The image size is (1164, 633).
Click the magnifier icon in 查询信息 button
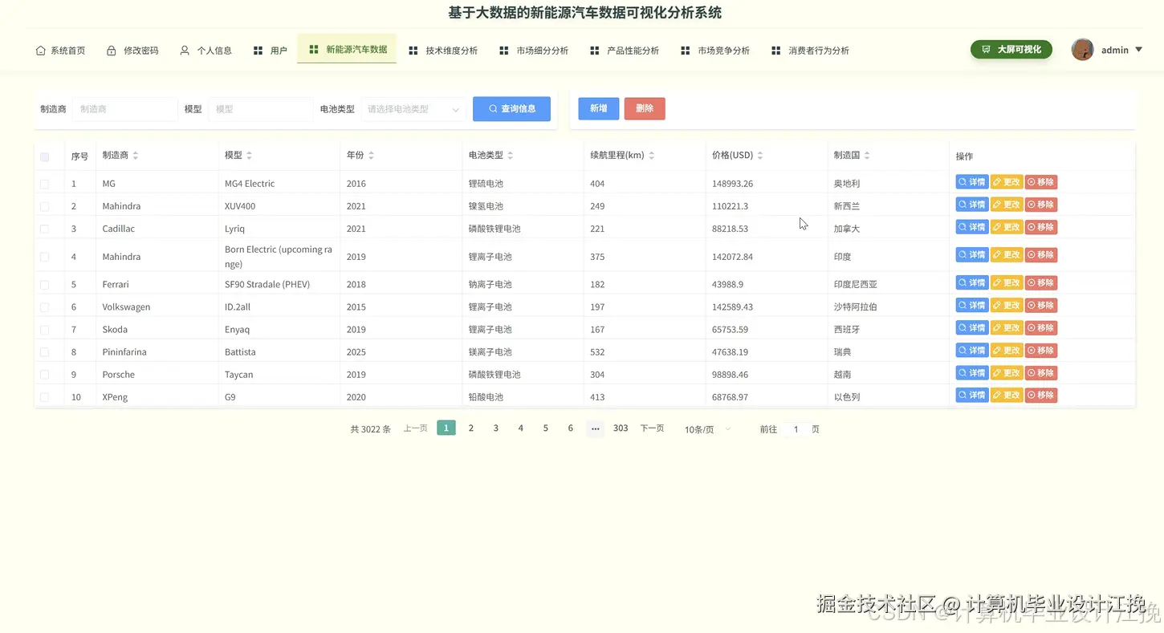point(491,108)
